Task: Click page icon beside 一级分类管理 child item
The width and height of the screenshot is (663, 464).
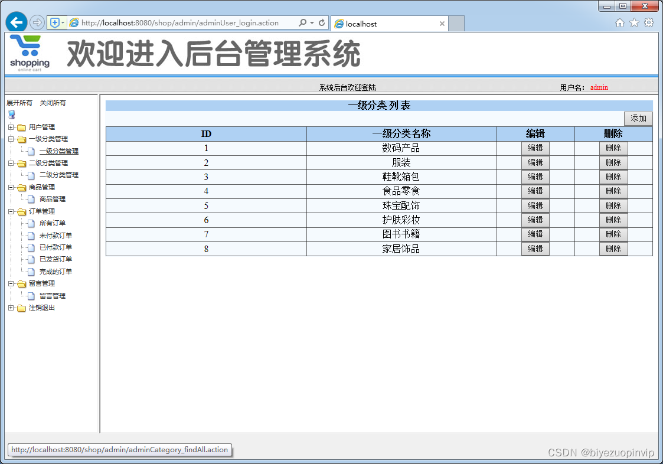Action: tap(31, 152)
